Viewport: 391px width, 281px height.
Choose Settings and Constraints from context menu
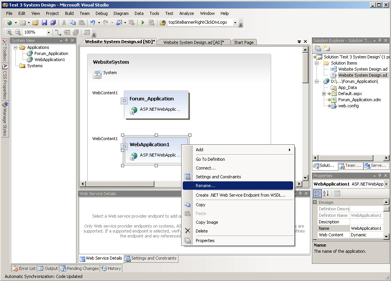pyautogui.click(x=238, y=177)
